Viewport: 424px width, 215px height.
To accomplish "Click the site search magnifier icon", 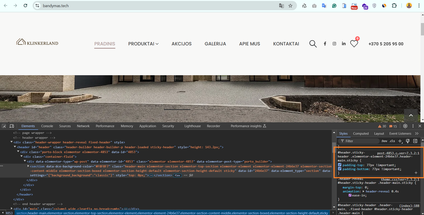I will 313,44.
